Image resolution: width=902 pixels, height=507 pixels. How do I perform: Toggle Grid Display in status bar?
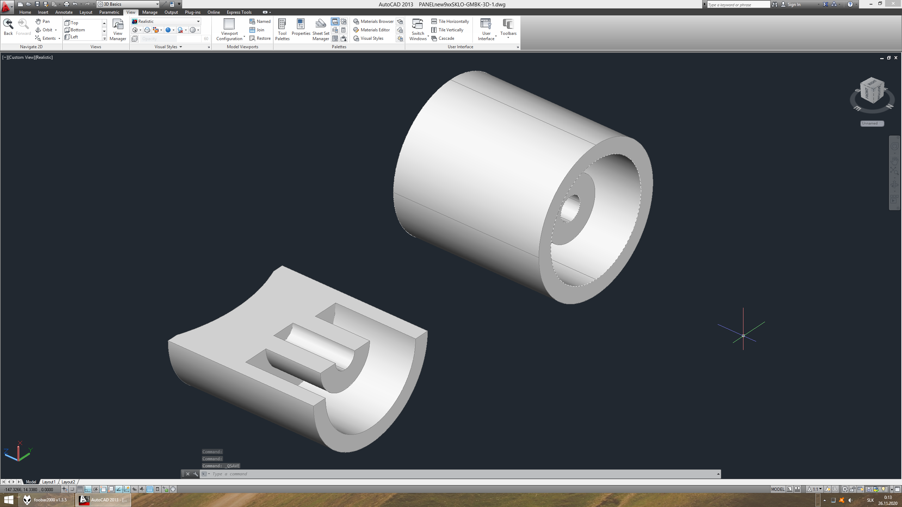(80, 489)
